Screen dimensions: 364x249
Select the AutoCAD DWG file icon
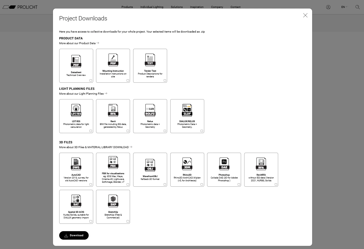point(76,164)
